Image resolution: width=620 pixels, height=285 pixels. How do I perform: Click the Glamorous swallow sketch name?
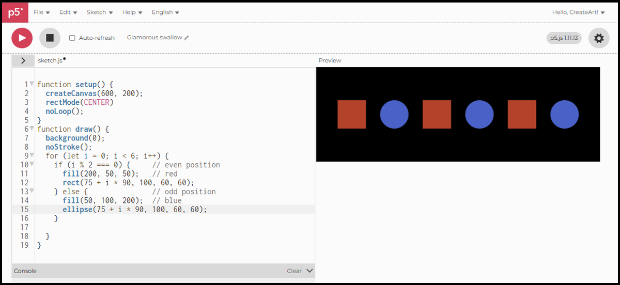tap(154, 38)
